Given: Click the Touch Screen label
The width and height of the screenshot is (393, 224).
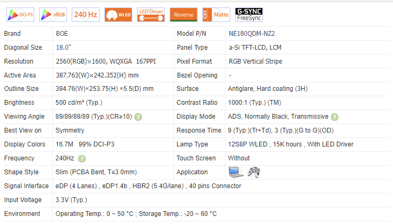Looking at the screenshot, I should pos(196,158).
